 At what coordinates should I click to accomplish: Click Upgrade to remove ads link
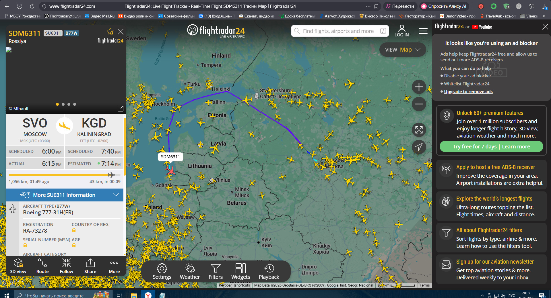(x=468, y=92)
